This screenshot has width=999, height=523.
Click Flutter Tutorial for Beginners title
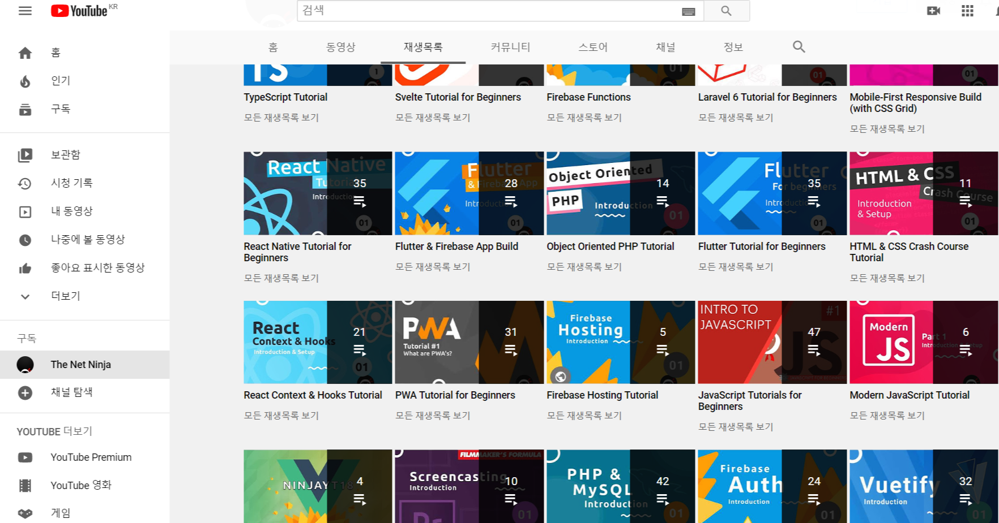(x=762, y=247)
